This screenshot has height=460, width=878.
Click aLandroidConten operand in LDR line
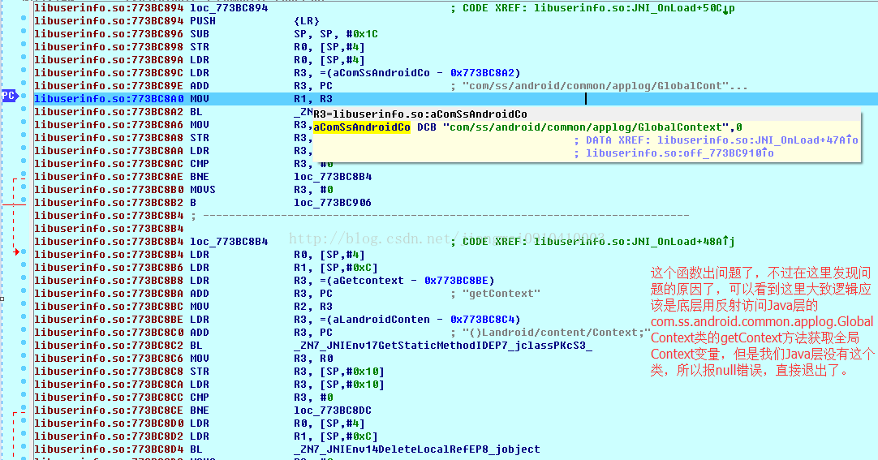tap(381, 320)
